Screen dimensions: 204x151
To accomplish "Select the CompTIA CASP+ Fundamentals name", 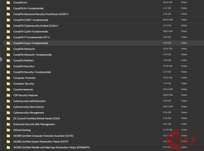I will 31,20.
